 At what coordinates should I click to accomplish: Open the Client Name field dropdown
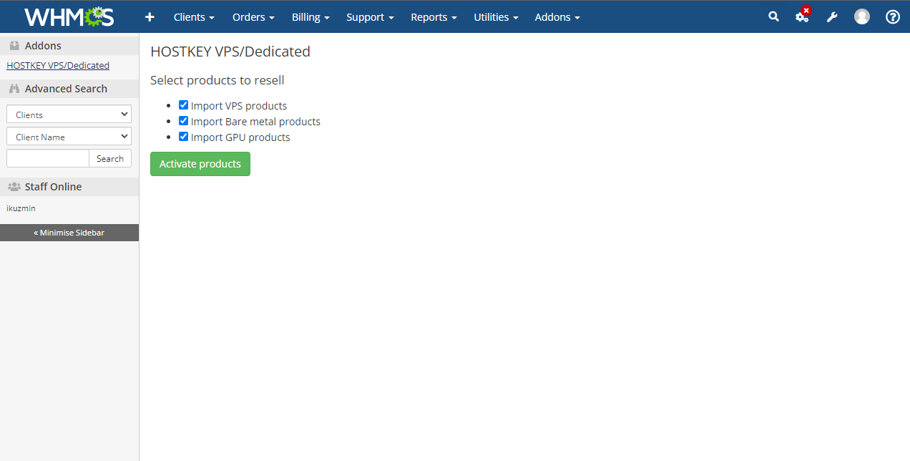[69, 137]
